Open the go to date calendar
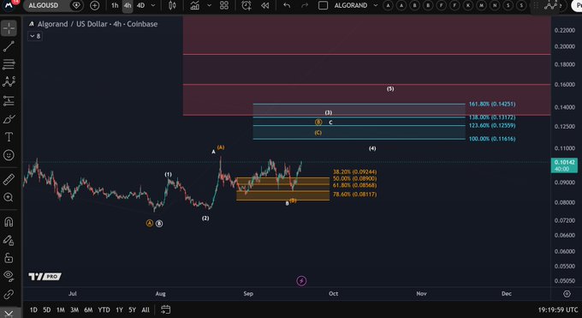Image resolution: width=582 pixels, height=318 pixels. click(166, 309)
